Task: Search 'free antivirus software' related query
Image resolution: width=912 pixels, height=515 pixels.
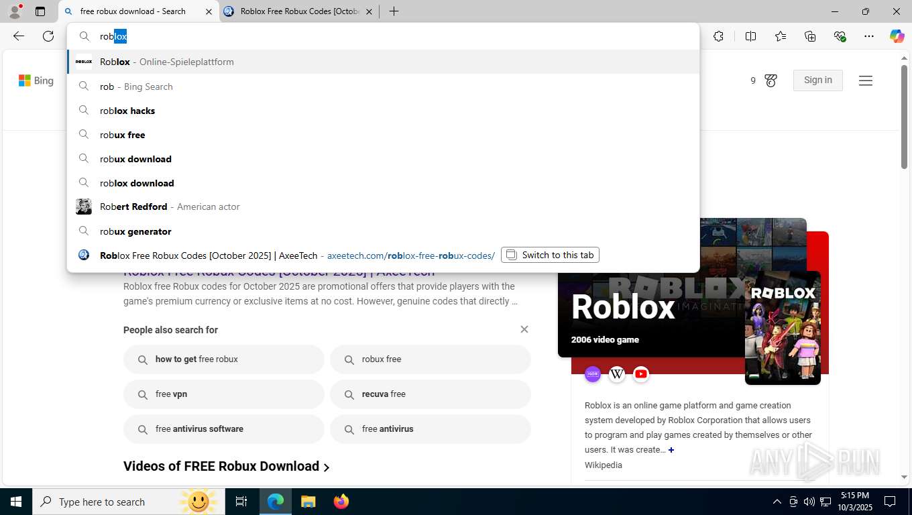Action: [x=224, y=429]
